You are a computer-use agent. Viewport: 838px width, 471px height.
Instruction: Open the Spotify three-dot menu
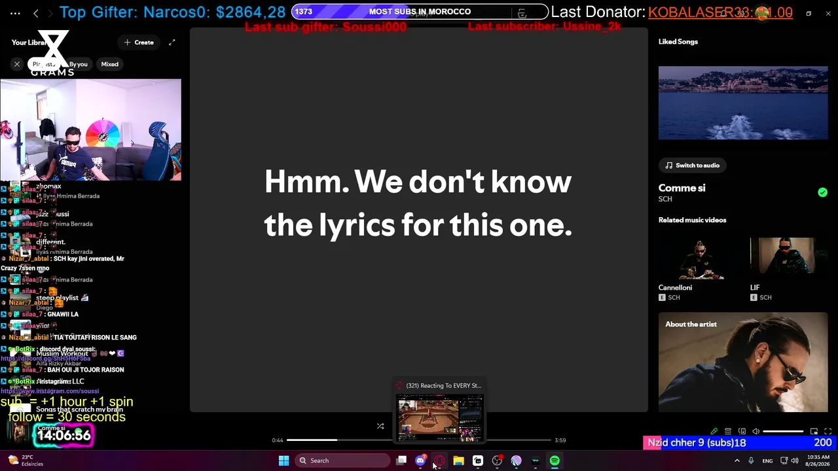point(15,13)
